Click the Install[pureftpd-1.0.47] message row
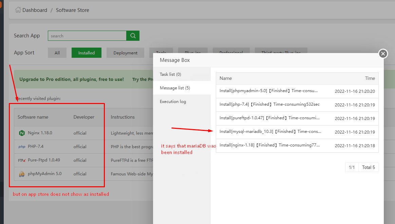Image resolution: width=395 pixels, height=224 pixels. click(297, 118)
